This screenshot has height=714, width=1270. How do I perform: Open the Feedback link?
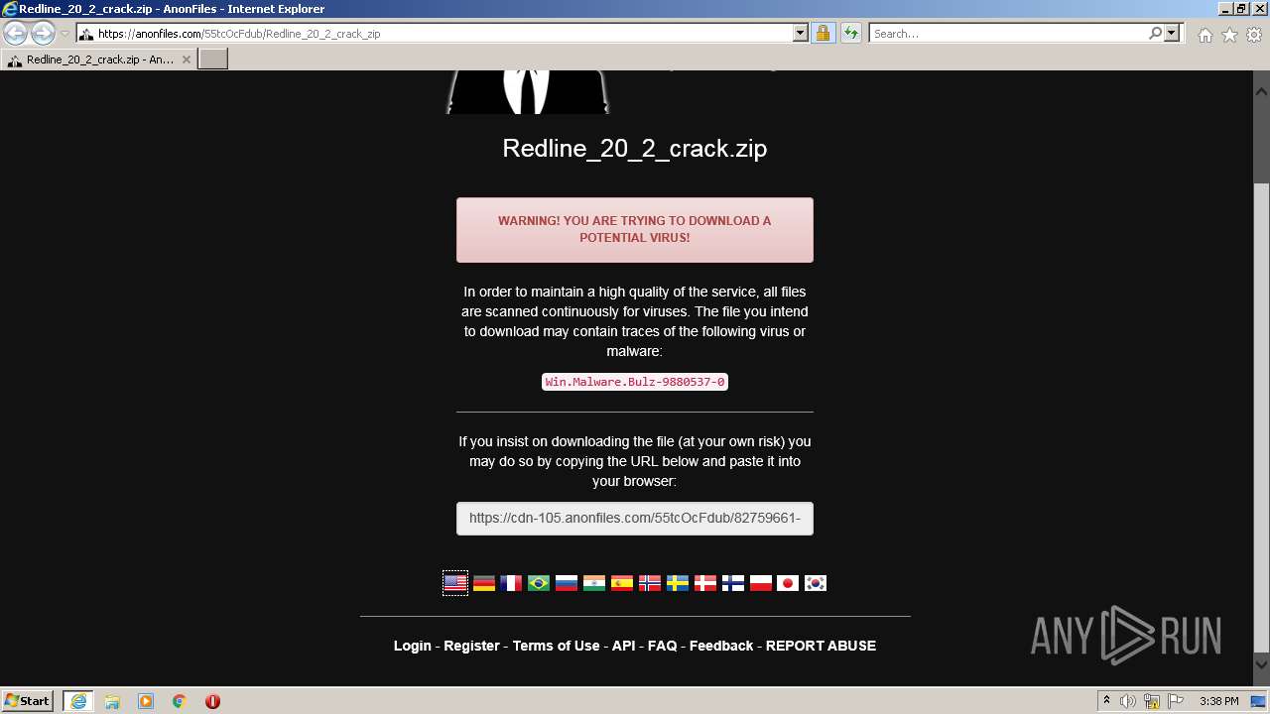coord(721,646)
